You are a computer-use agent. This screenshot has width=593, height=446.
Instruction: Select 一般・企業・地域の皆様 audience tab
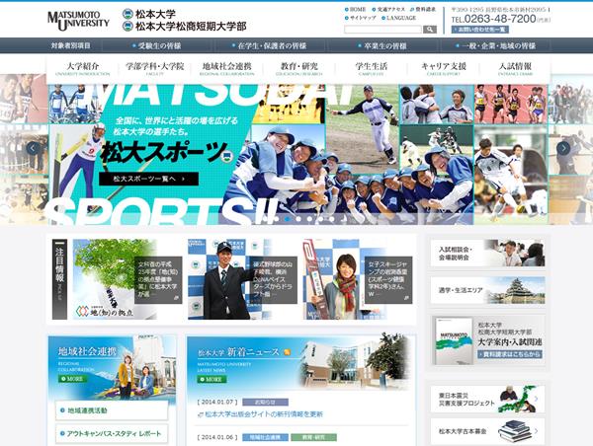(496, 45)
